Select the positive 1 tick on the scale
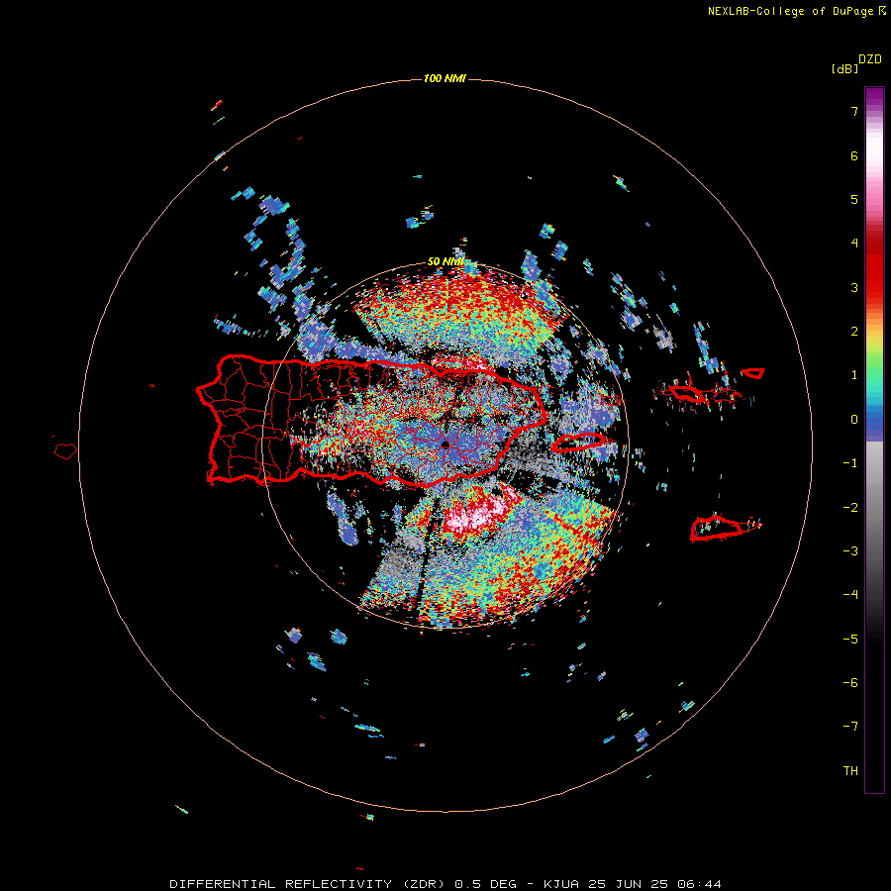Image resolution: width=891 pixels, height=891 pixels. pyautogui.click(x=854, y=375)
